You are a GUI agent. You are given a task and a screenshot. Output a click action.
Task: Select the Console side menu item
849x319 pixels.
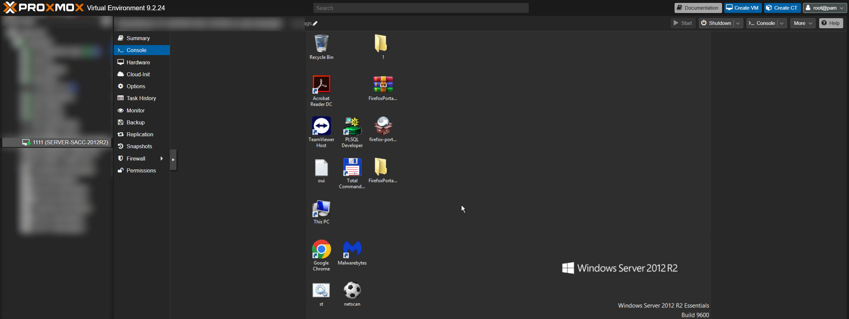click(x=142, y=50)
